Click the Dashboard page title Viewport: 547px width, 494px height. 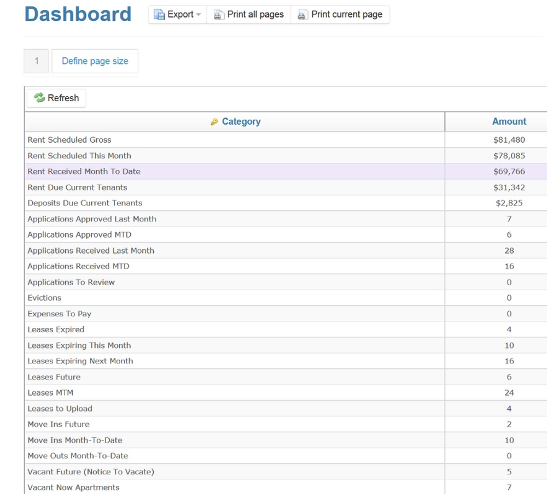[78, 15]
